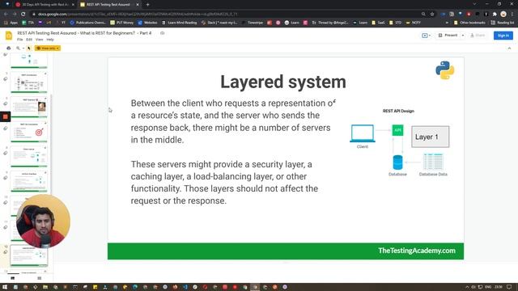This screenshot has width=518, height=291.
Task: Click the search icon in address bar
Action: click(x=423, y=15)
